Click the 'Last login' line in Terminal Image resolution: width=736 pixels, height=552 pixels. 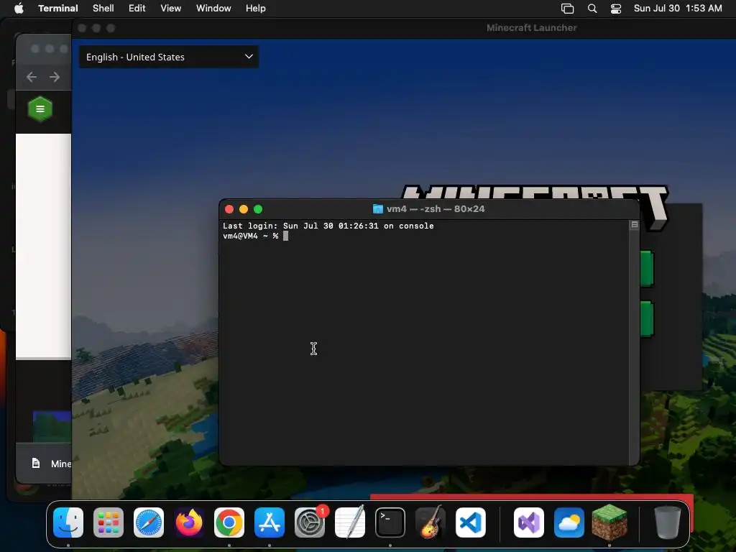(x=328, y=226)
